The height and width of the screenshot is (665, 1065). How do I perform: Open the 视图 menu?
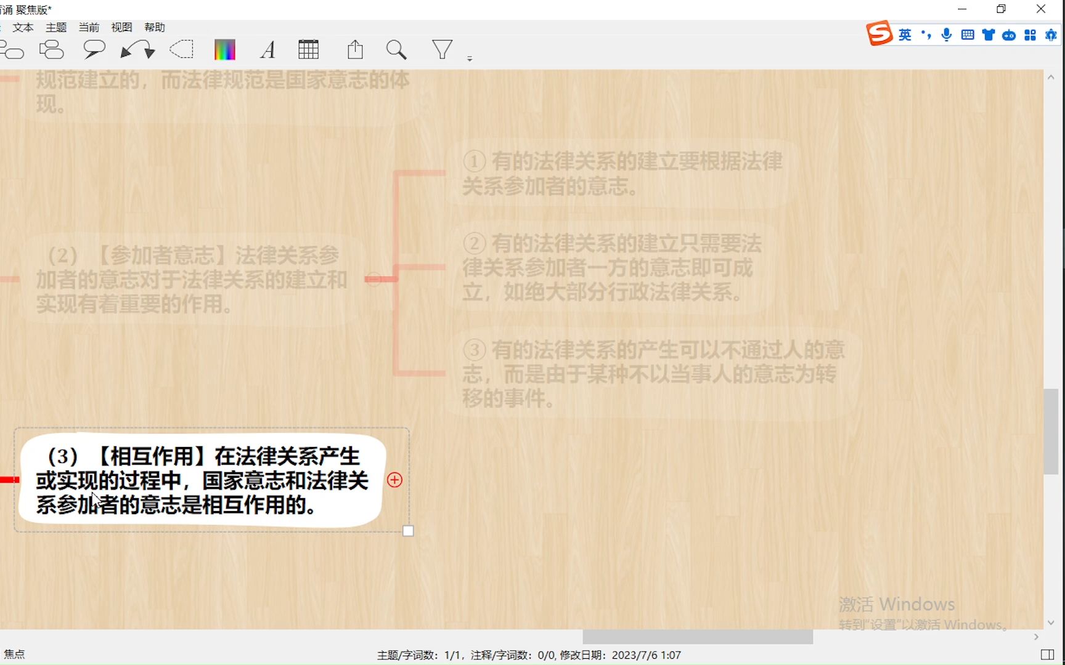(121, 27)
